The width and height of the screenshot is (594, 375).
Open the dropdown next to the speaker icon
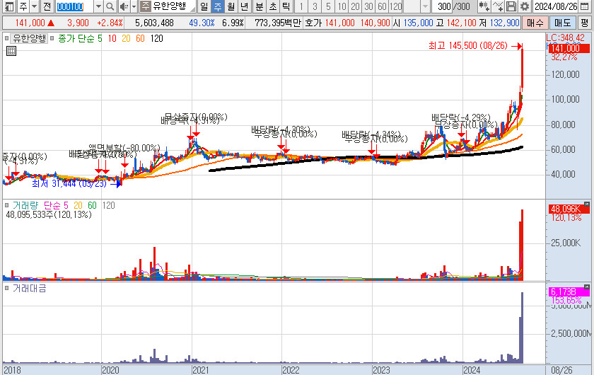[x=133, y=6]
